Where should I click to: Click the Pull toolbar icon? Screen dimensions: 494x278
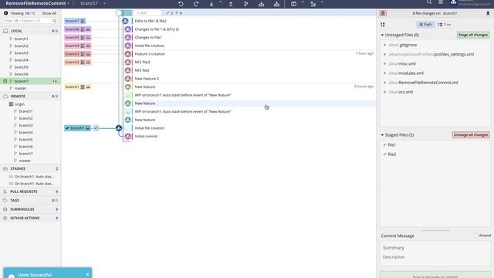(211, 4)
